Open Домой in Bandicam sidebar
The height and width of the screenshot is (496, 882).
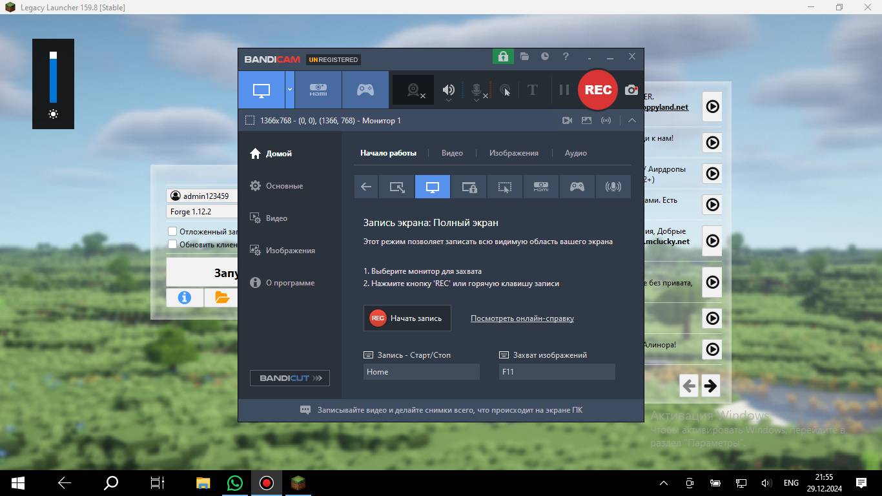click(x=271, y=154)
